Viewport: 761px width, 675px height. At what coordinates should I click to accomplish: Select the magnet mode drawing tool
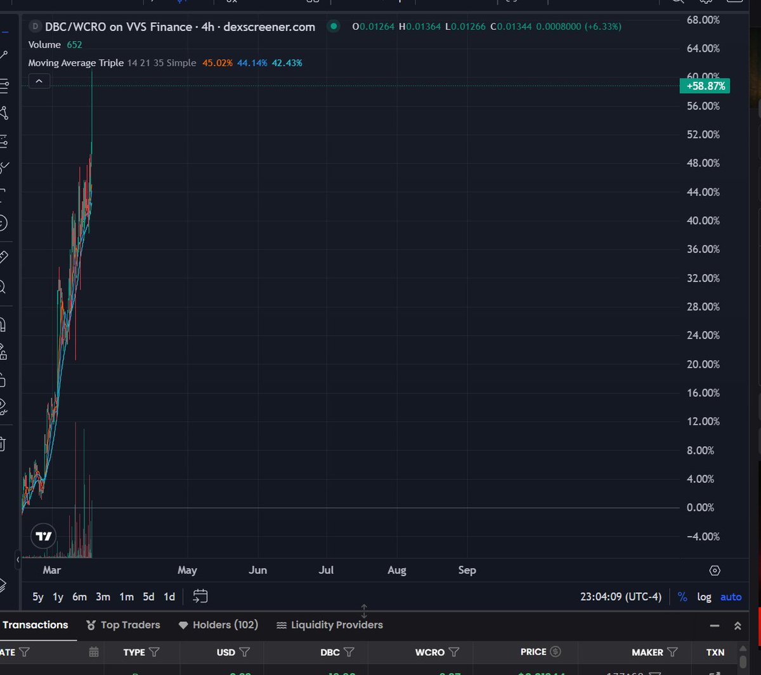tap(3, 325)
